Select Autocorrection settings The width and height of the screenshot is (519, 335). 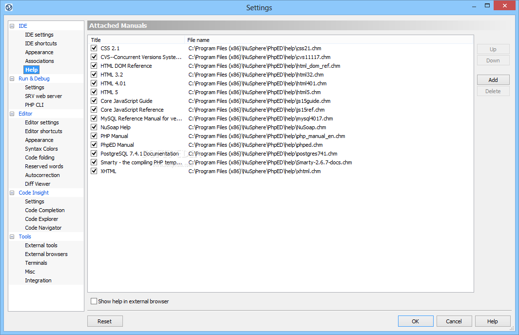(x=42, y=175)
